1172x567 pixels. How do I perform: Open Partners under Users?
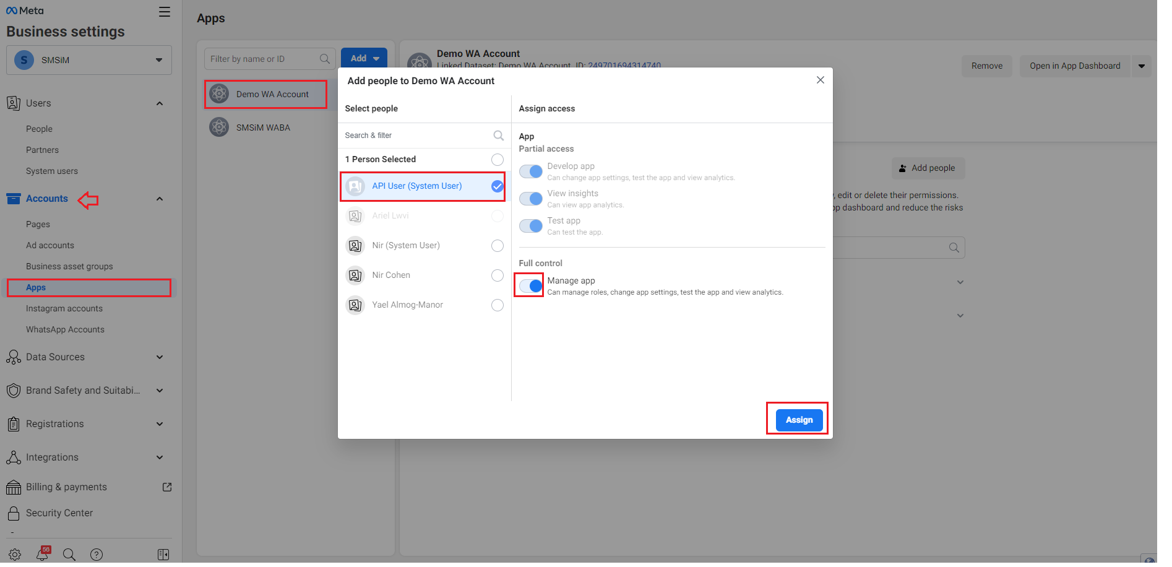coord(42,150)
